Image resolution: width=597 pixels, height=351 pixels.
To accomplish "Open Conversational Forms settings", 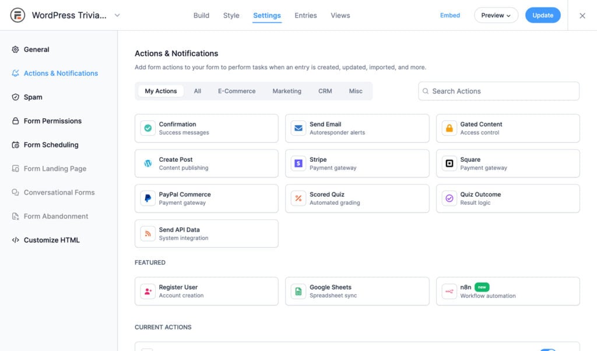I will coord(59,193).
